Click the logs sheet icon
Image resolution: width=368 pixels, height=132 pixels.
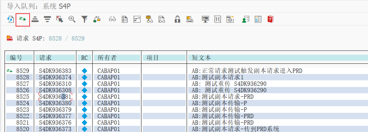125,19
